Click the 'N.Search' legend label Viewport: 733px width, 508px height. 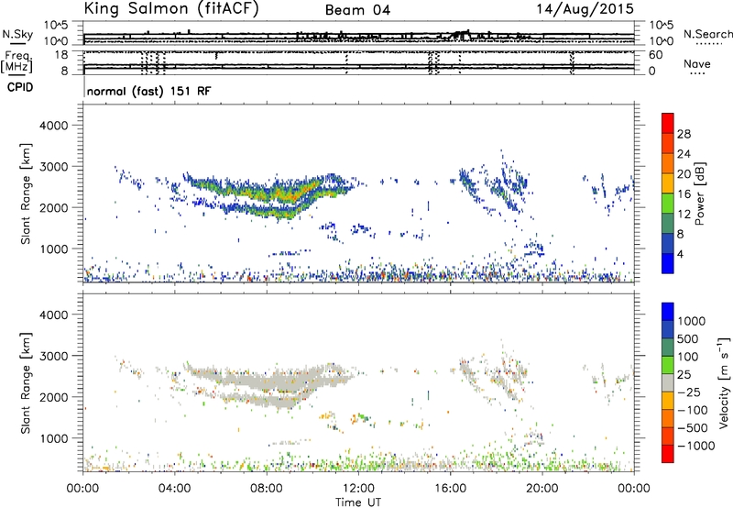[707, 34]
